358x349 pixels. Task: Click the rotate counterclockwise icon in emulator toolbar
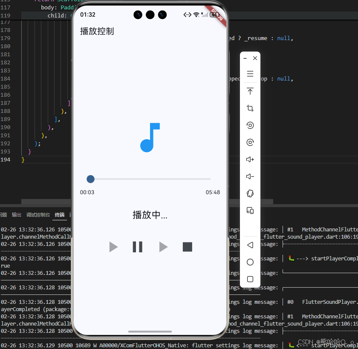click(x=250, y=125)
